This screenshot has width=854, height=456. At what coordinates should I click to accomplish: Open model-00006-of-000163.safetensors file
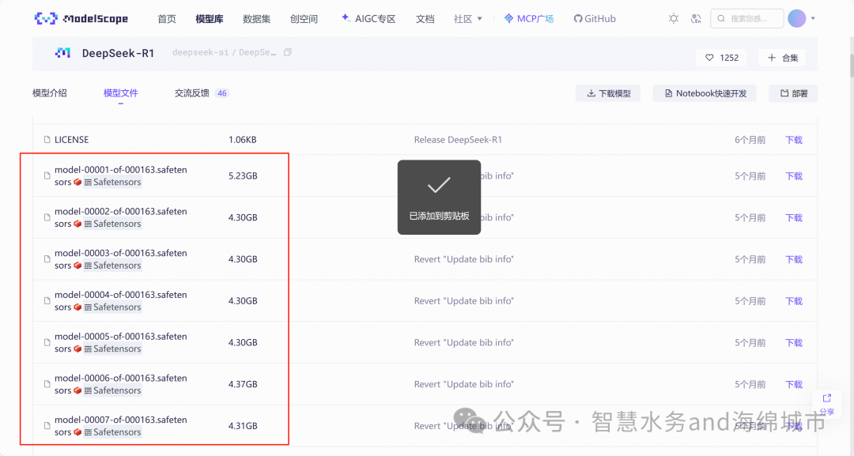[x=120, y=384]
